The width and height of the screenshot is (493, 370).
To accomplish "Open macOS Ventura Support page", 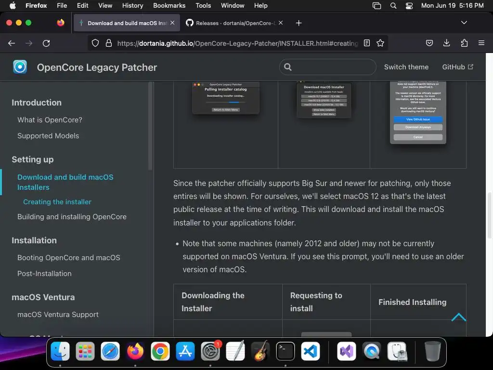I will 58,315.
